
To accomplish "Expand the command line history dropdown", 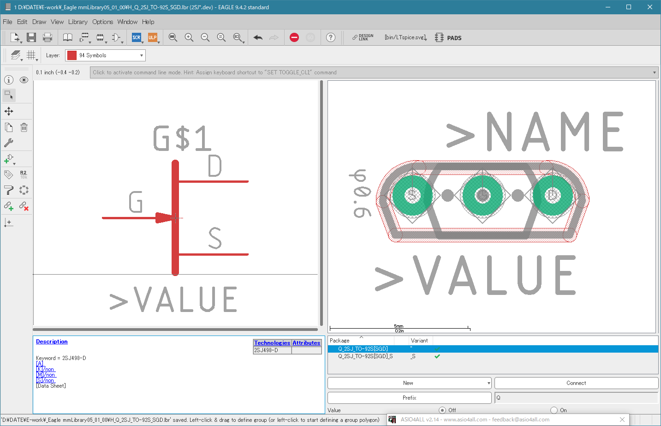I will tap(654, 72).
